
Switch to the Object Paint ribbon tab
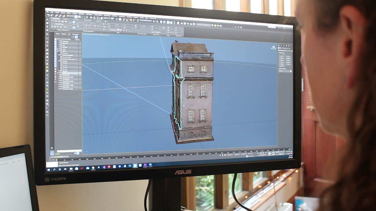coord(88,20)
